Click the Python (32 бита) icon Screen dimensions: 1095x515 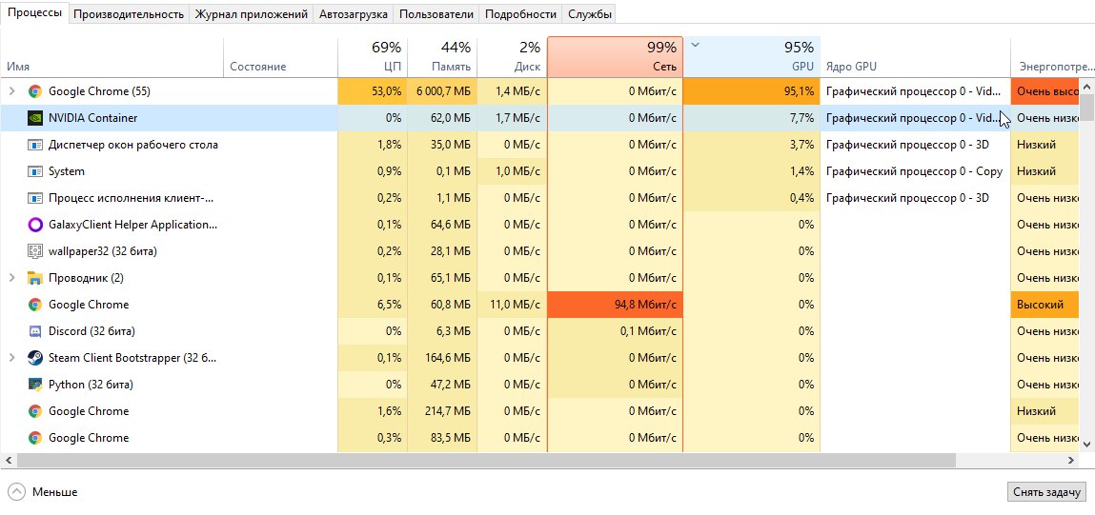35,385
